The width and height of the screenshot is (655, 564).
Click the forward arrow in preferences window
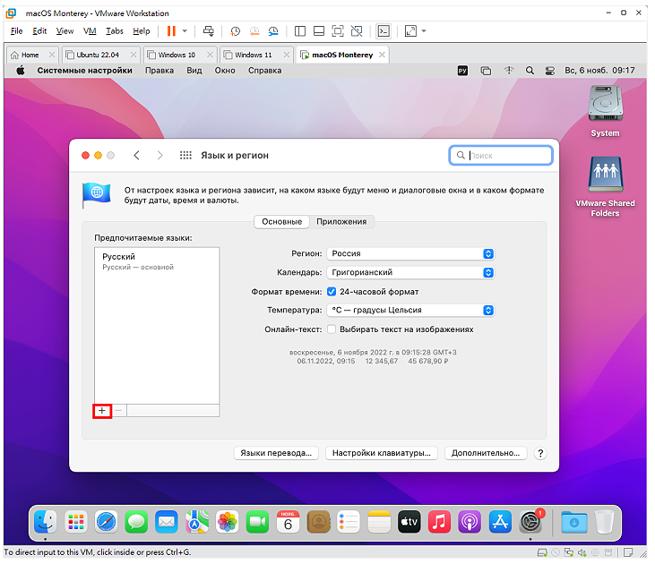point(159,155)
